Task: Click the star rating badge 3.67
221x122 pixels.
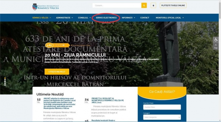Action: pos(49,45)
